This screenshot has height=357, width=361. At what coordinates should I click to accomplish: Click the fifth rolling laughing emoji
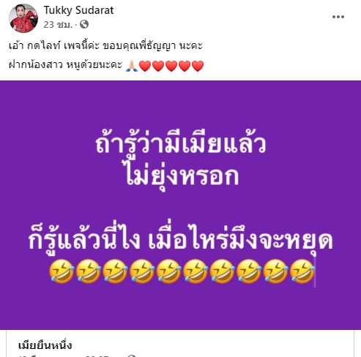(x=168, y=271)
